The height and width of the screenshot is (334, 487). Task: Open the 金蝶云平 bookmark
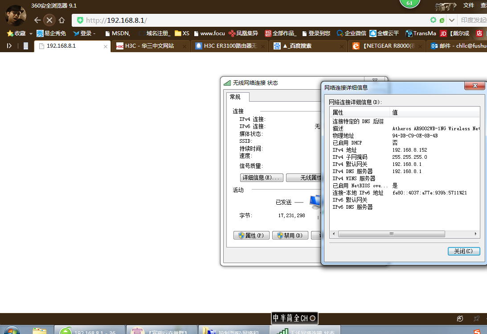384,33
